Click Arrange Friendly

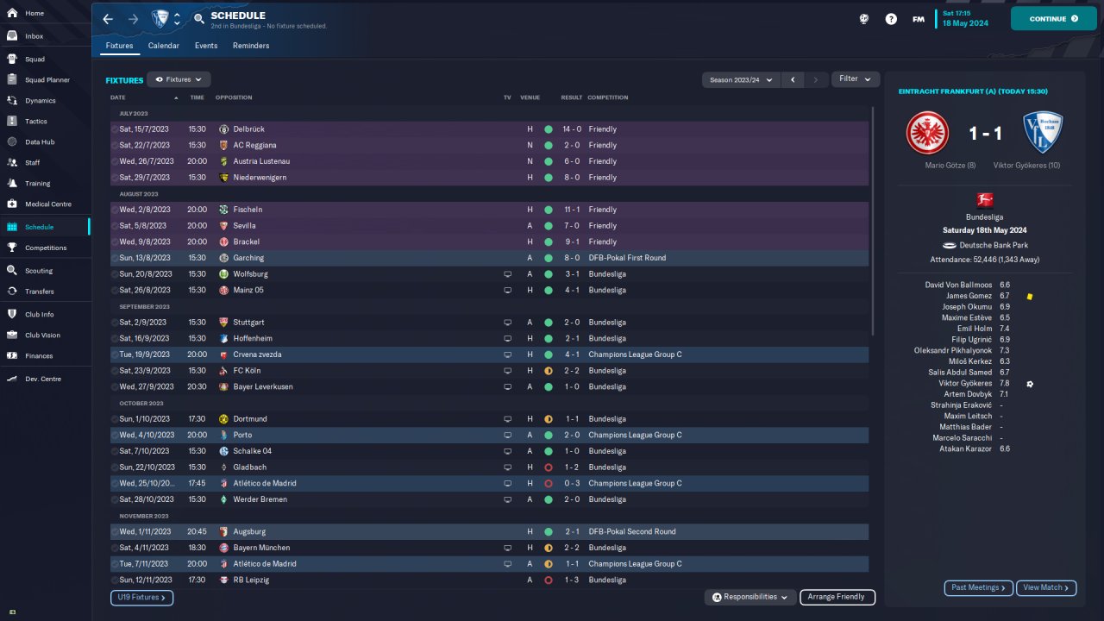tap(837, 597)
